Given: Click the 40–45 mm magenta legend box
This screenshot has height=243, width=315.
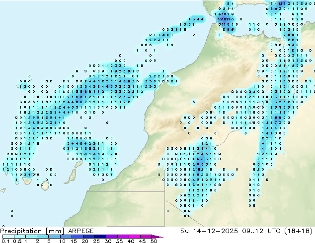Looking at the screenshot, I should (135, 237).
